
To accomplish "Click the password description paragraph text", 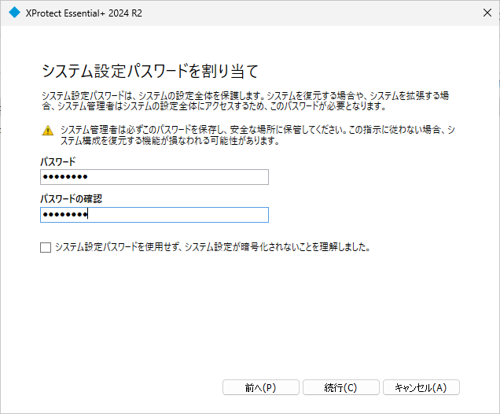I will (x=245, y=101).
